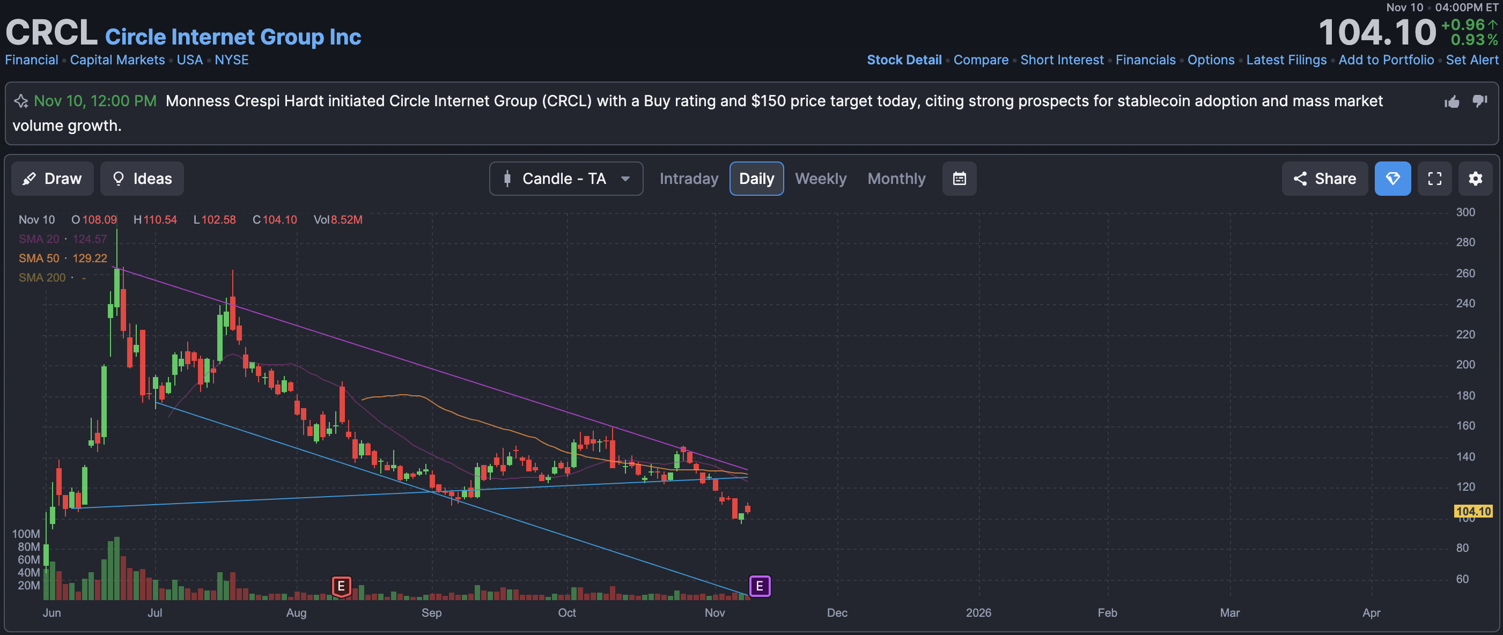The height and width of the screenshot is (635, 1503).
Task: Toggle SMA 20 indicator label
Action: tap(39, 239)
